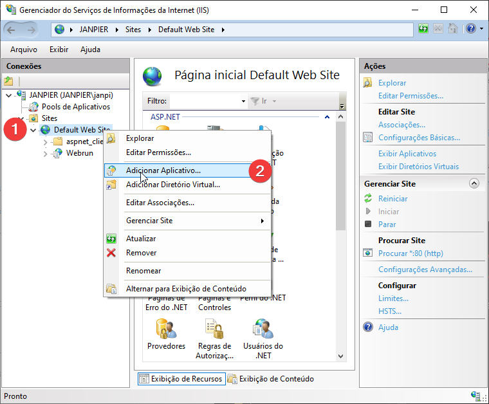Click Configurações Avançadas link
This screenshot has width=489, height=404.
click(x=425, y=270)
